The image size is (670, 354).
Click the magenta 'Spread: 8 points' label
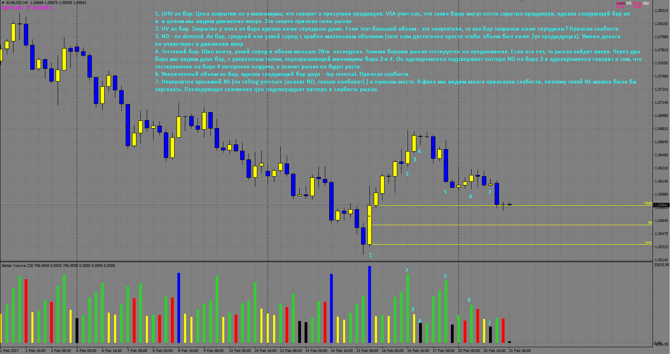point(27,8)
